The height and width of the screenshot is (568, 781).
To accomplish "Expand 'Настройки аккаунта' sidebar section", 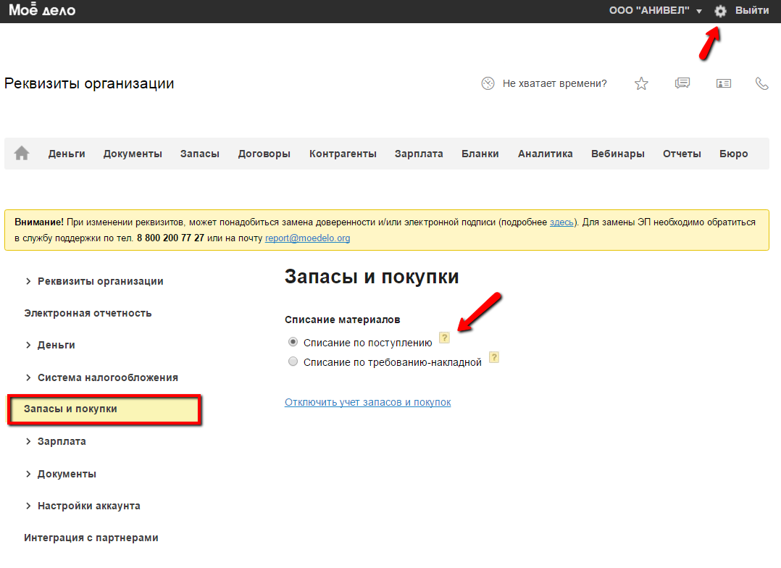I will [x=88, y=506].
